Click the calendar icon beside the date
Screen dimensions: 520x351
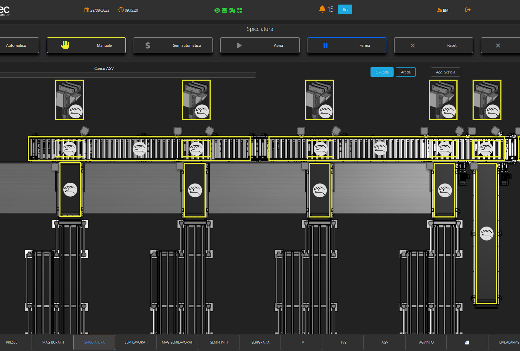click(x=87, y=10)
